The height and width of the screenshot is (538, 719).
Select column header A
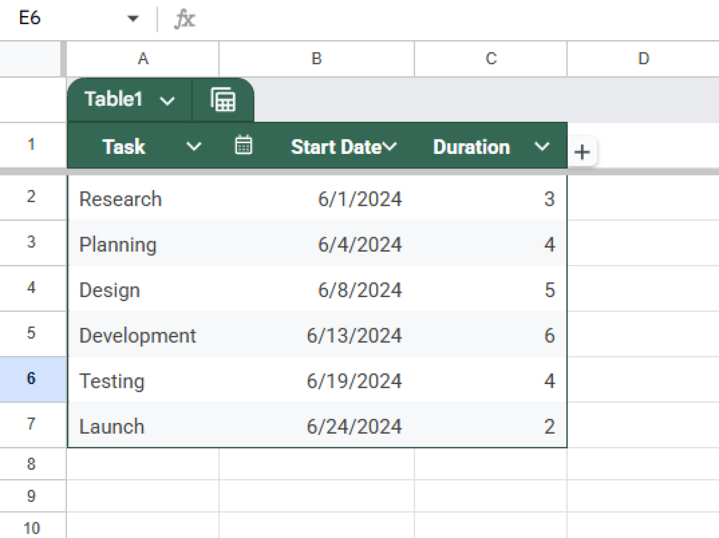click(x=142, y=58)
